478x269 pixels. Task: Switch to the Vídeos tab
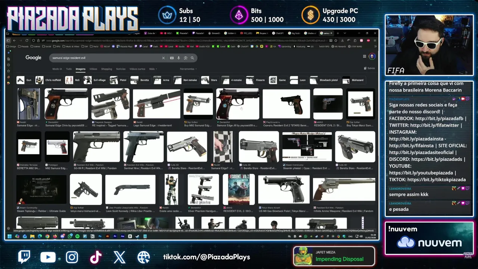click(x=93, y=69)
